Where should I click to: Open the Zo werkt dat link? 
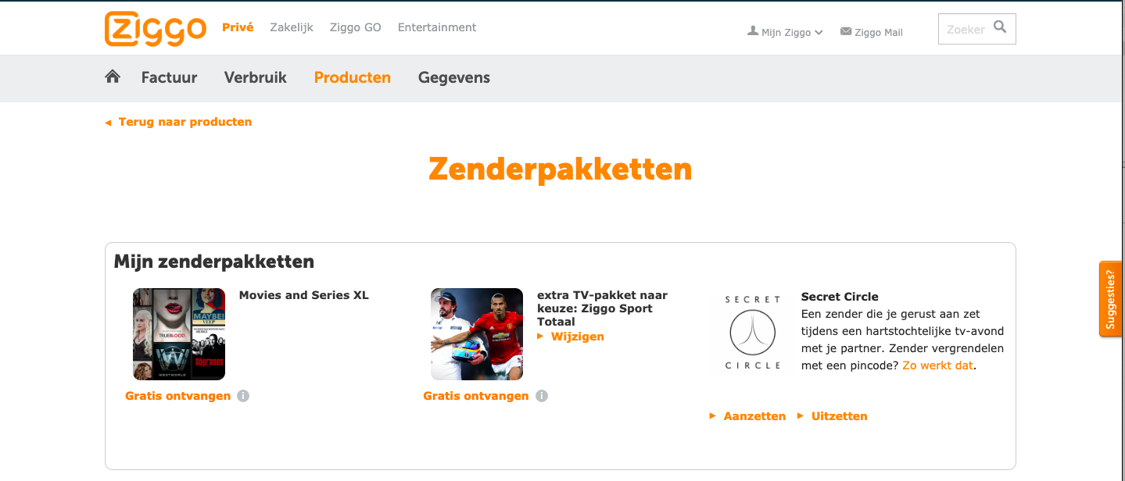[938, 365]
